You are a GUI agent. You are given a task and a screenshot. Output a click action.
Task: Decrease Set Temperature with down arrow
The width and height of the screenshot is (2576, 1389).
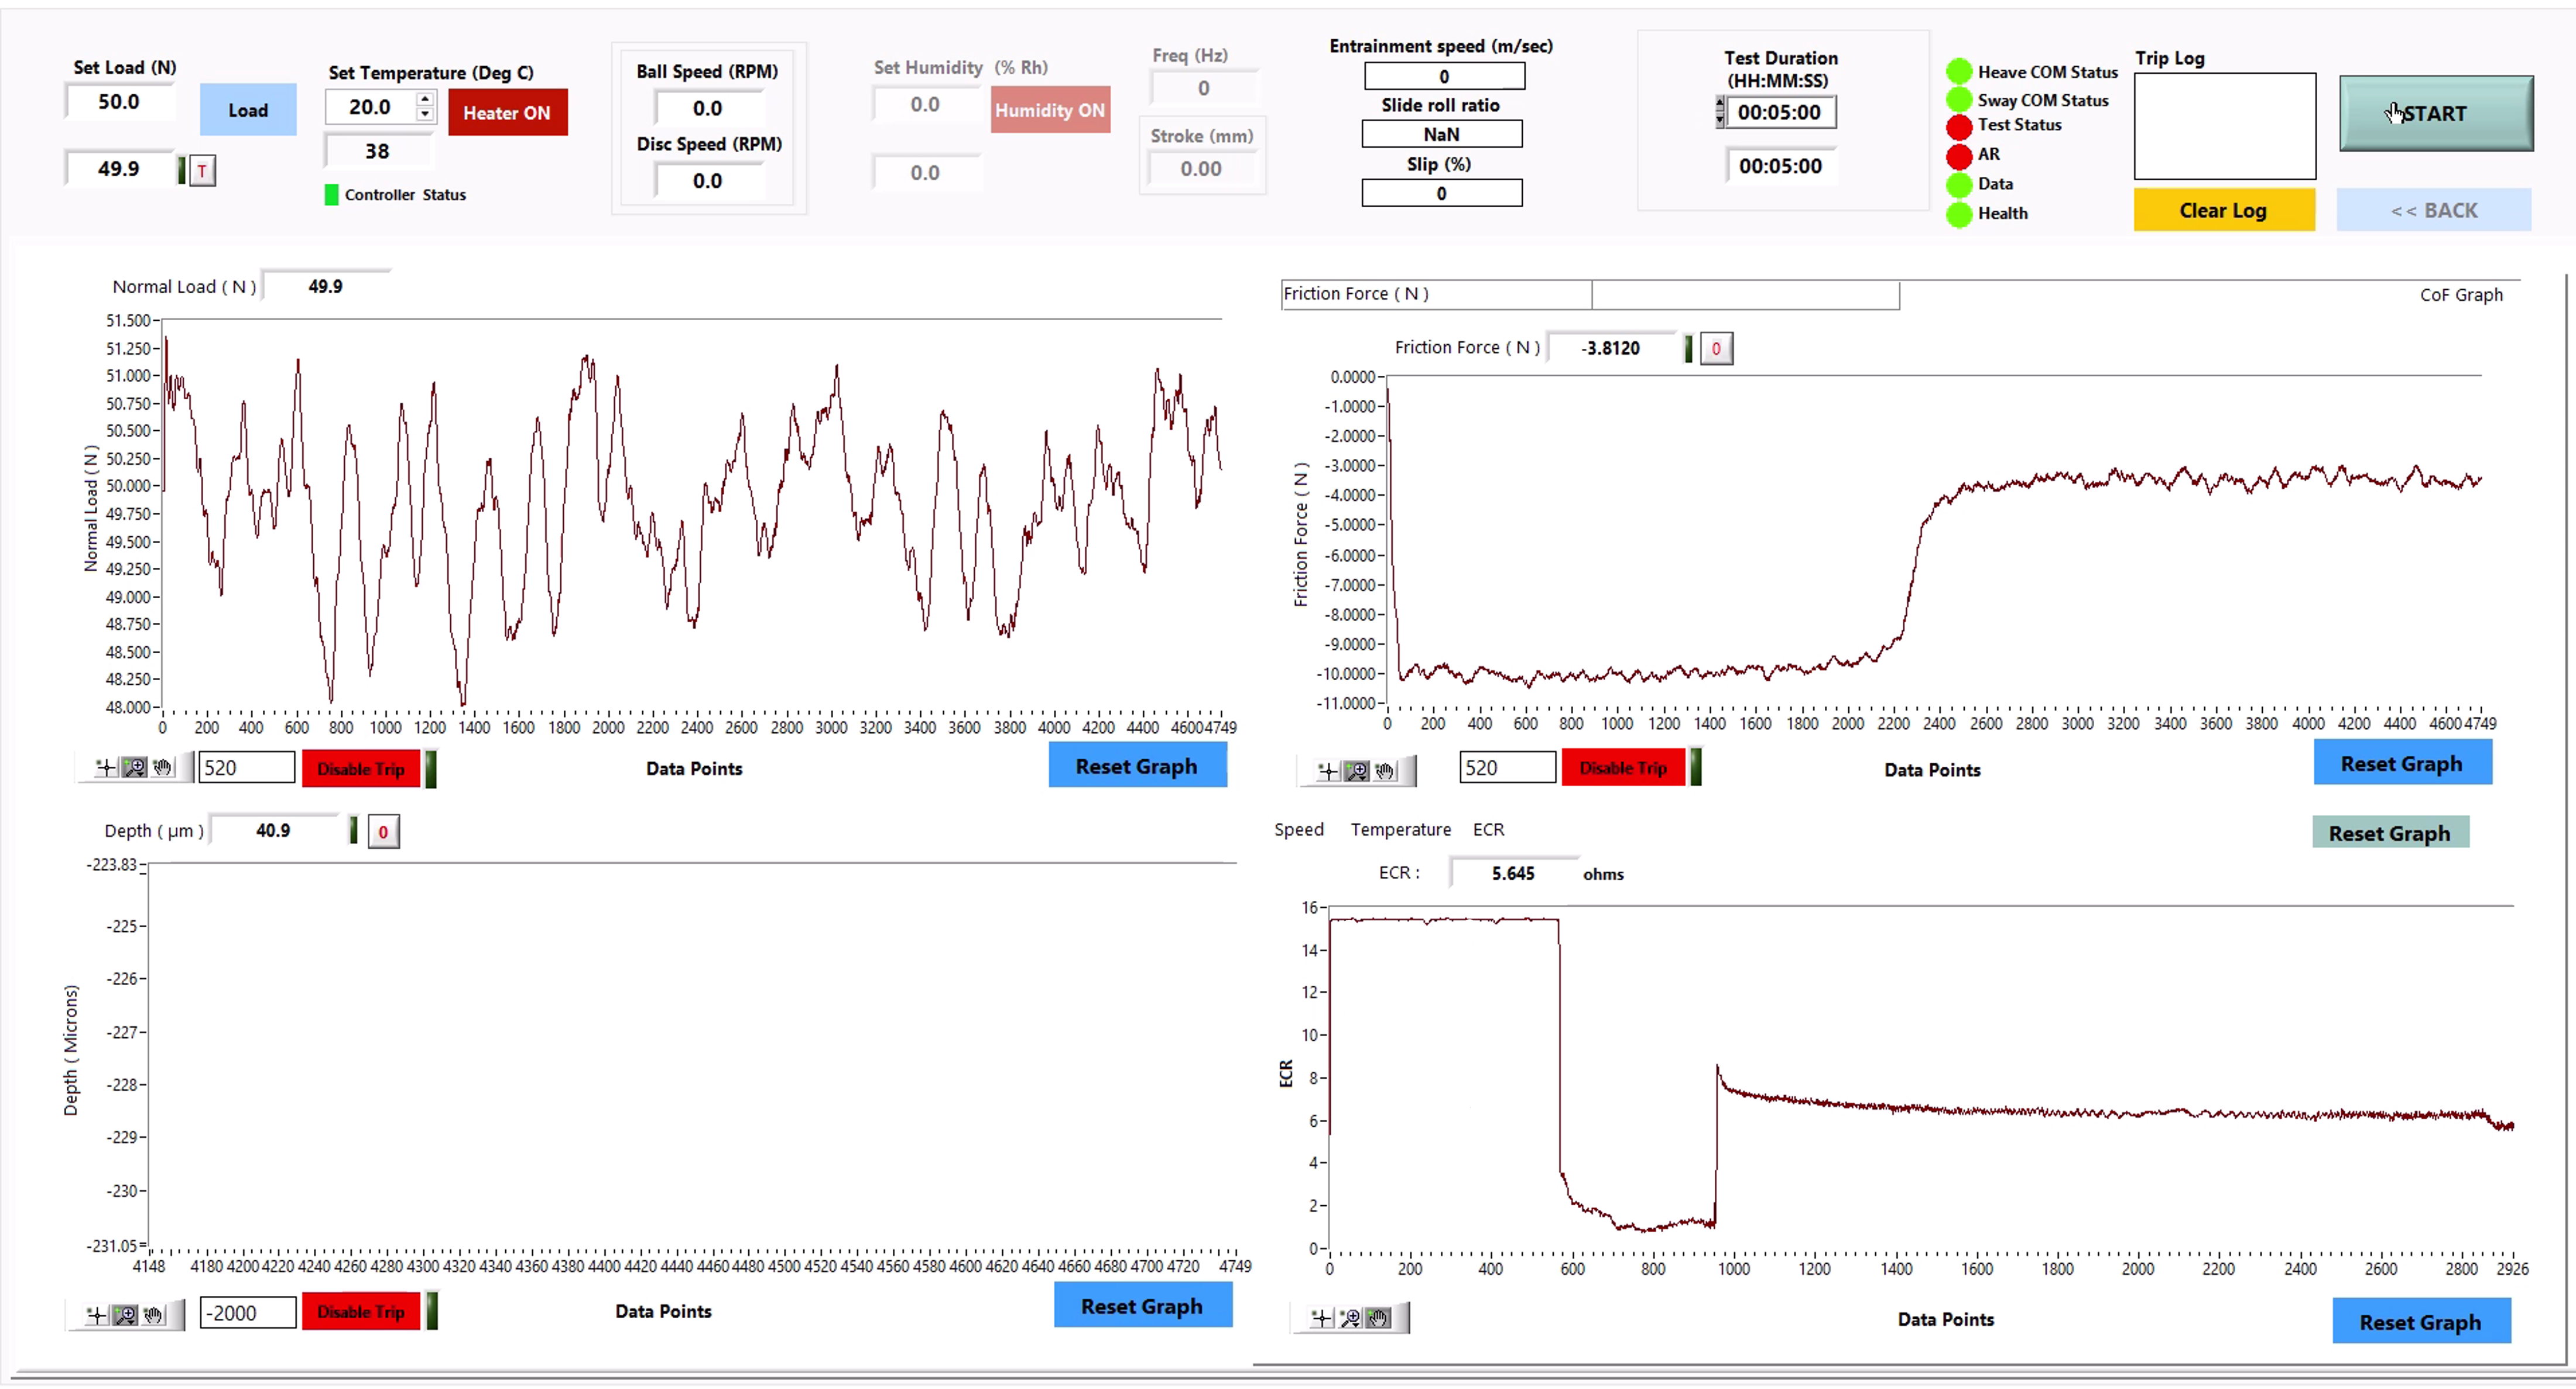coord(425,114)
